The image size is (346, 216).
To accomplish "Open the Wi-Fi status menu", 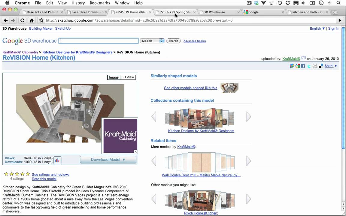I will tap(263, 3).
